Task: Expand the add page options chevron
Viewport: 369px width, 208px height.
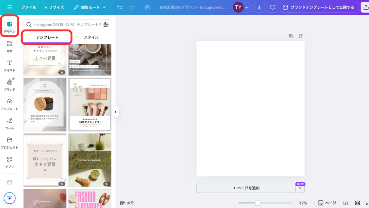Action: tap(300, 188)
